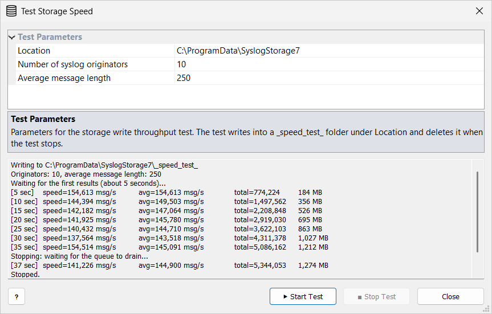Screen dimensions: 492x314
Task: Click the [10 sec] result line
Action: pos(166,201)
